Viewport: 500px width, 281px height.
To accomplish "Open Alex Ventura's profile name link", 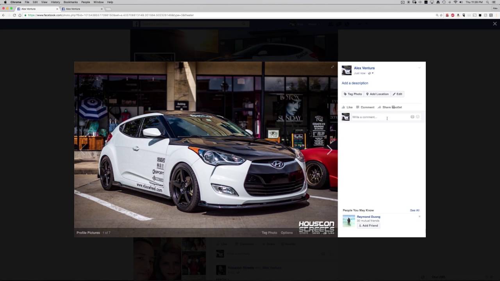I will tap(364, 68).
